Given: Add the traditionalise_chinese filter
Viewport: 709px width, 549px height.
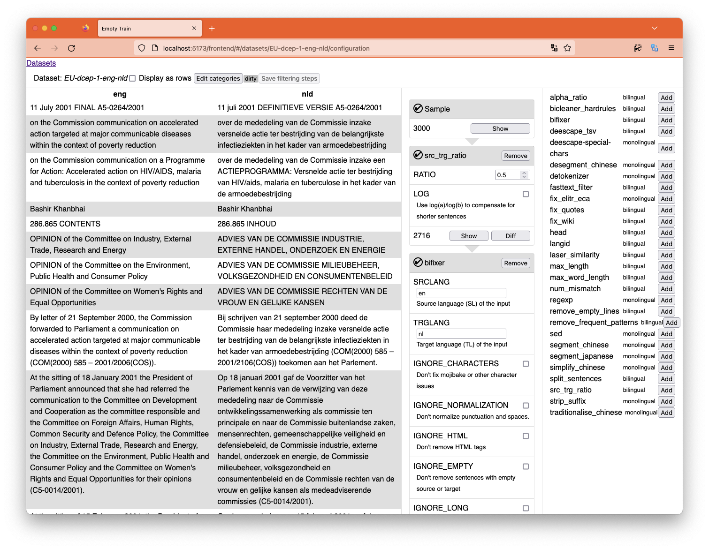Looking at the screenshot, I should coord(666,413).
